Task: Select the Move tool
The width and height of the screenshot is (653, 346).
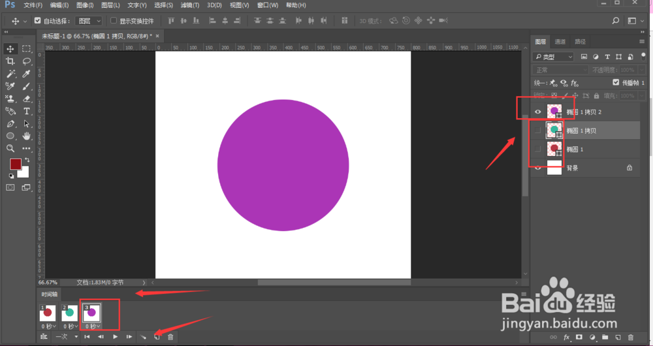Action: (10, 49)
